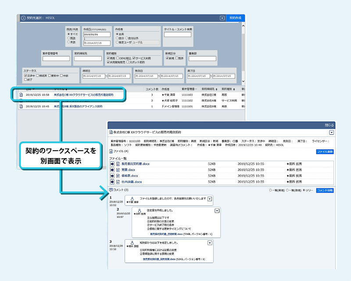Click the arrow icon beside 覚書.docx
Screen dimensions: 351x281
112,170
